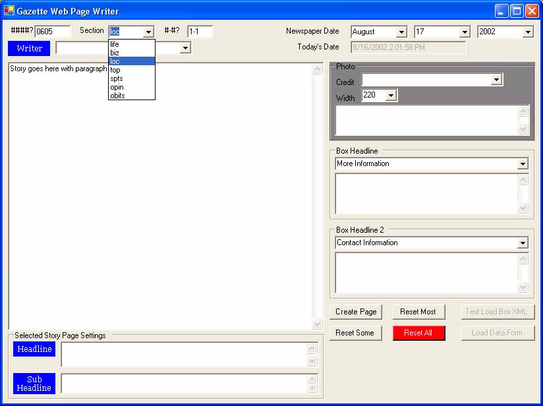
Task: Expand the More Information box headline dropdown
Action: tap(523, 163)
